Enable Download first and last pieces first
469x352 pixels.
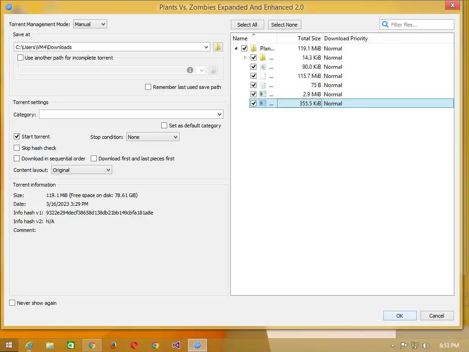point(93,158)
